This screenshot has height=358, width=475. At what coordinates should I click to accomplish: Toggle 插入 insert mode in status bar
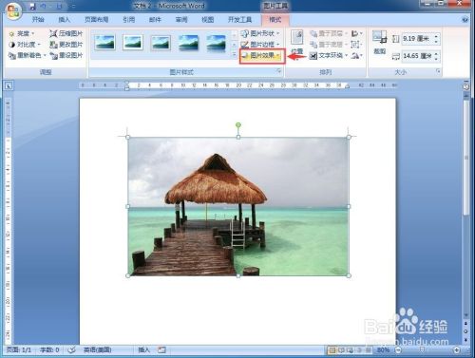[143, 349]
